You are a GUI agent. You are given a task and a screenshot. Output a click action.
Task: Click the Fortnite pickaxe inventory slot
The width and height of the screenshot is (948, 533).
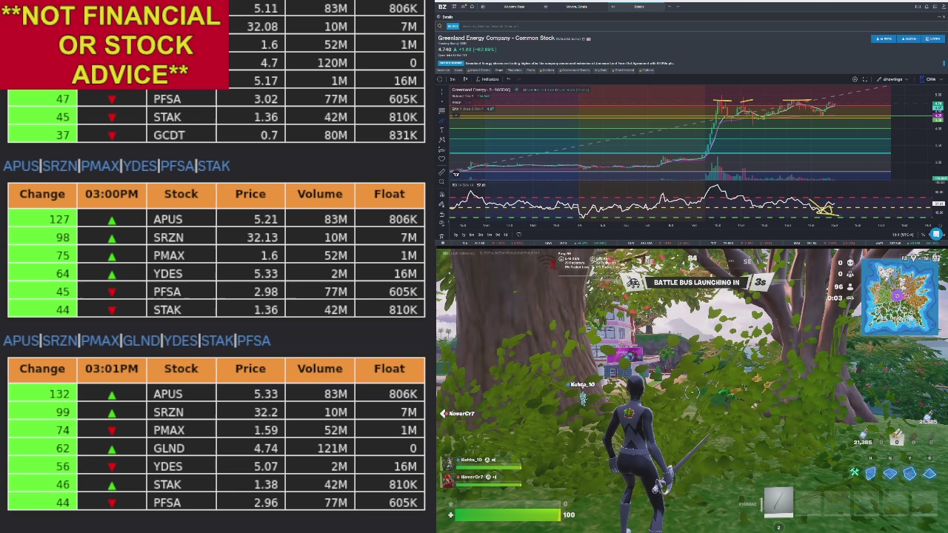(x=778, y=502)
